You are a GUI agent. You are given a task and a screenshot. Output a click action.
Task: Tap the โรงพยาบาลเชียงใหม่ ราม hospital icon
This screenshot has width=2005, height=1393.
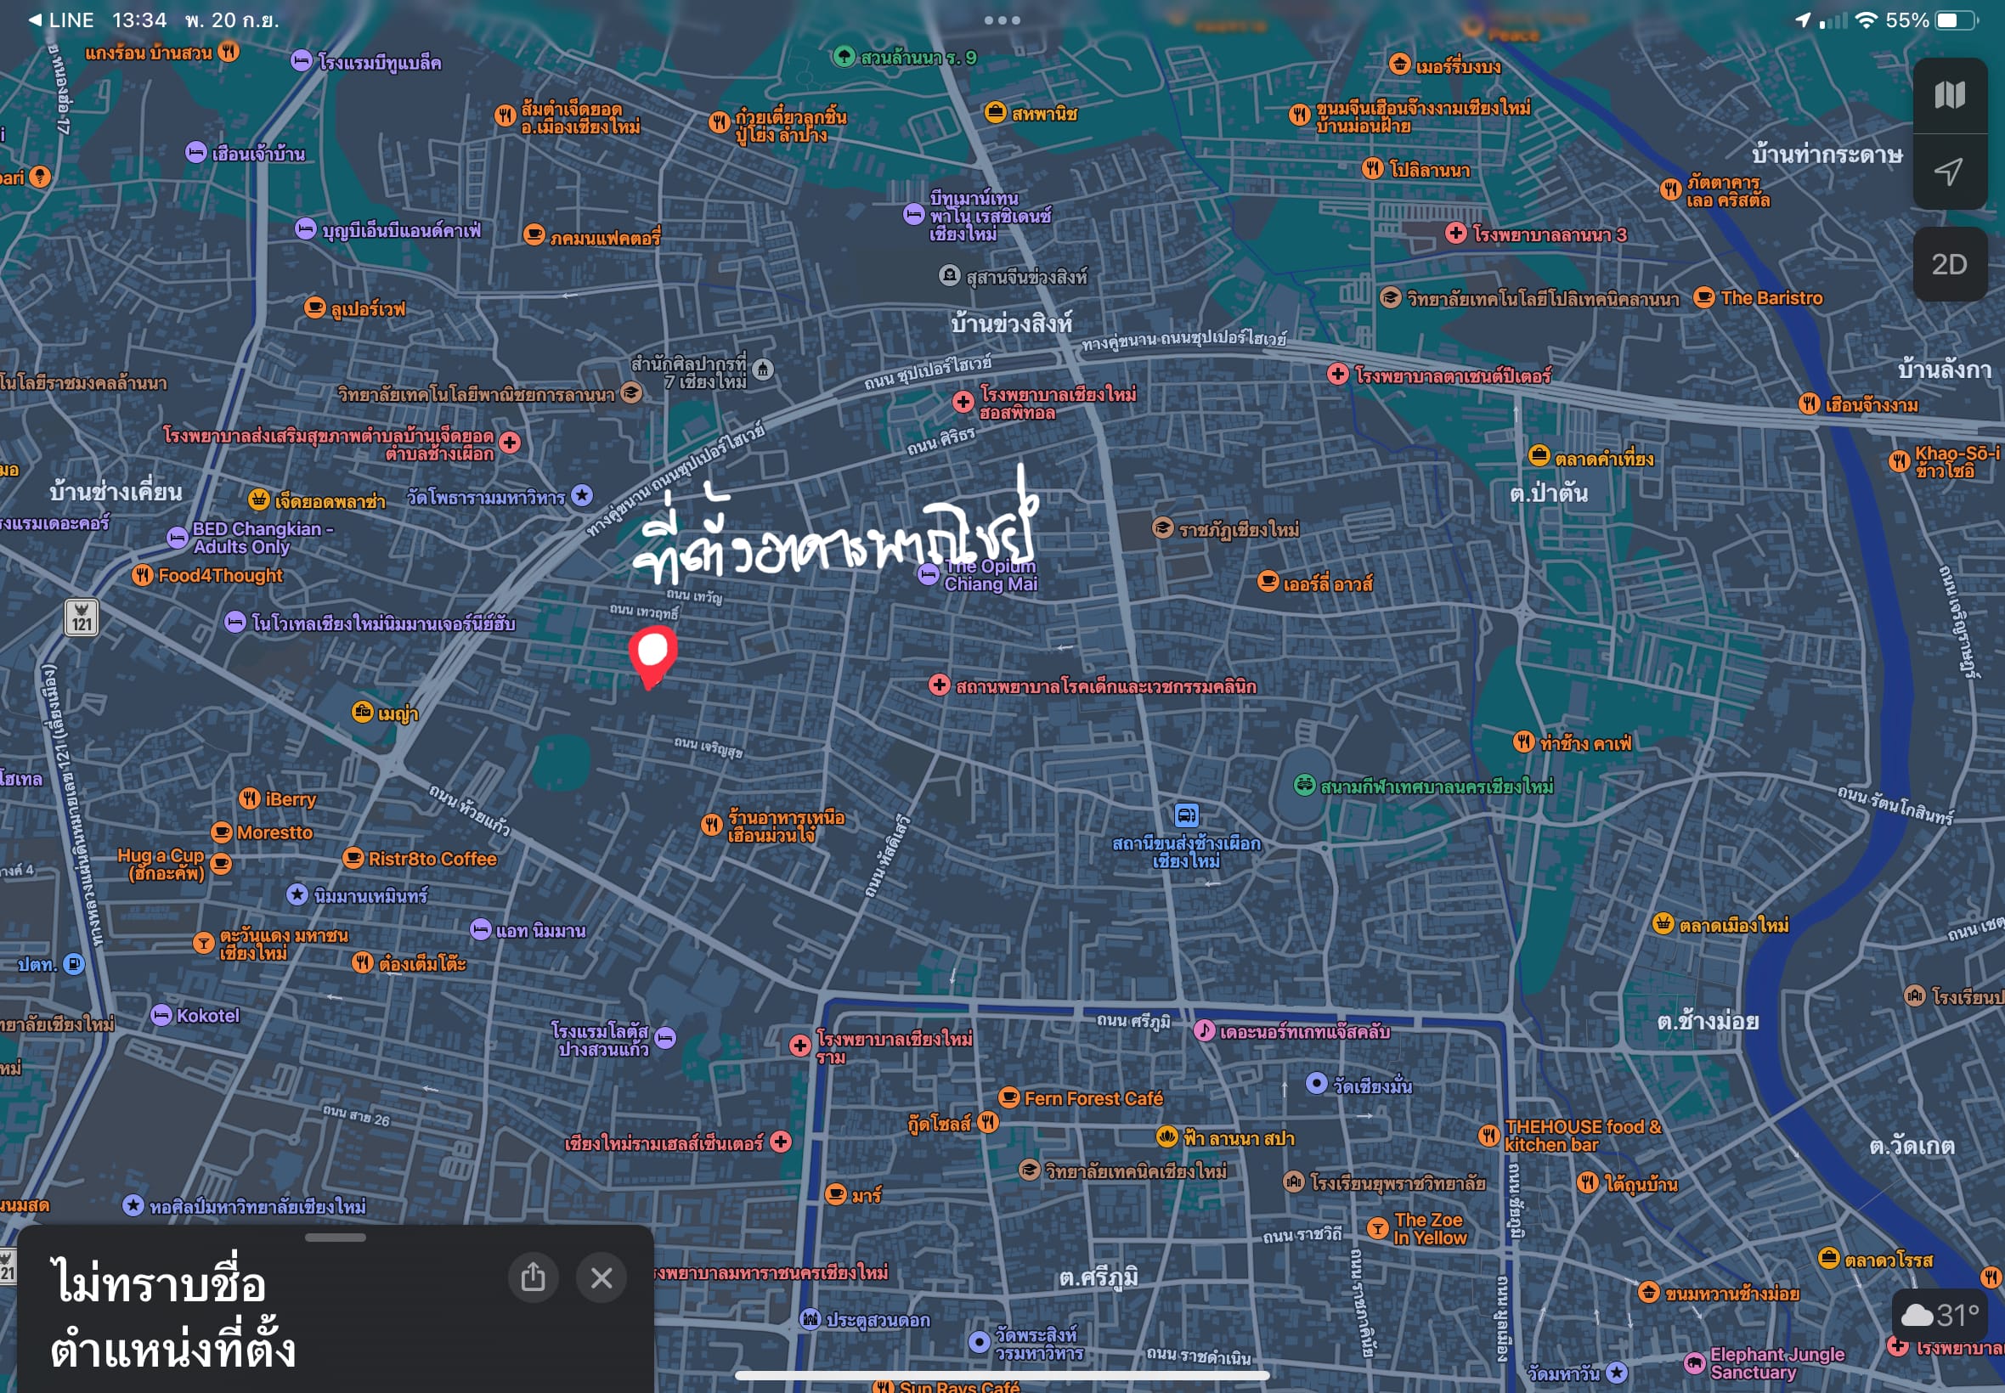799,1046
